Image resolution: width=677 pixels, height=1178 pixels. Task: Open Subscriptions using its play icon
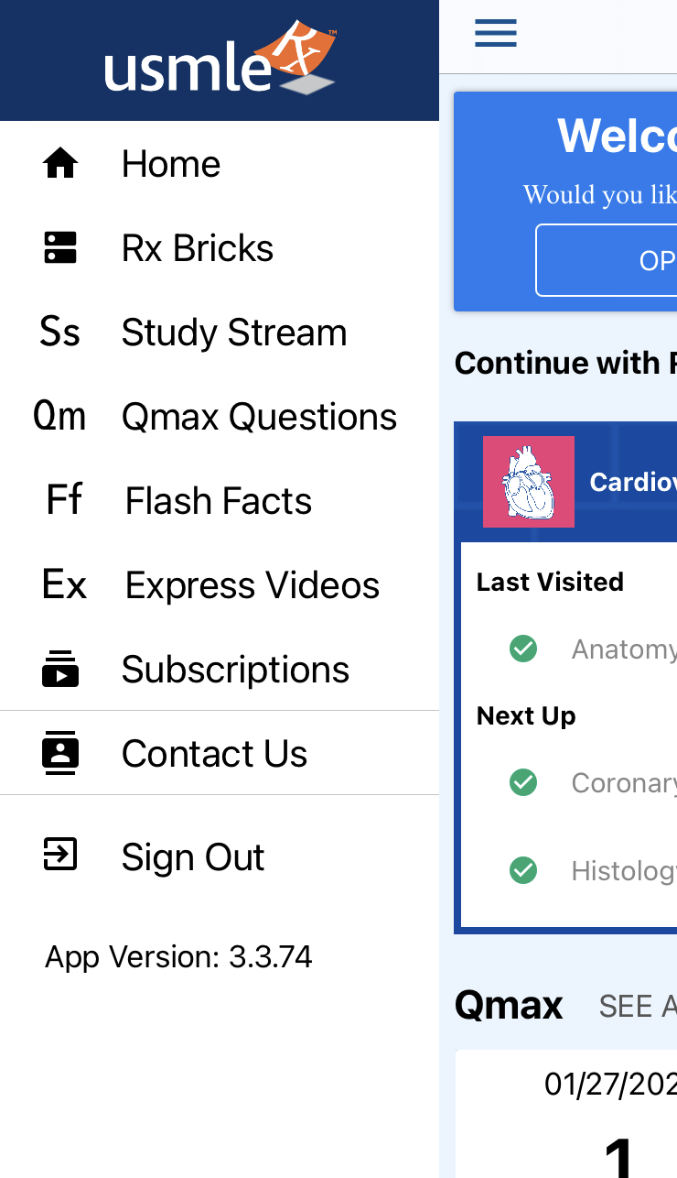[x=59, y=669]
